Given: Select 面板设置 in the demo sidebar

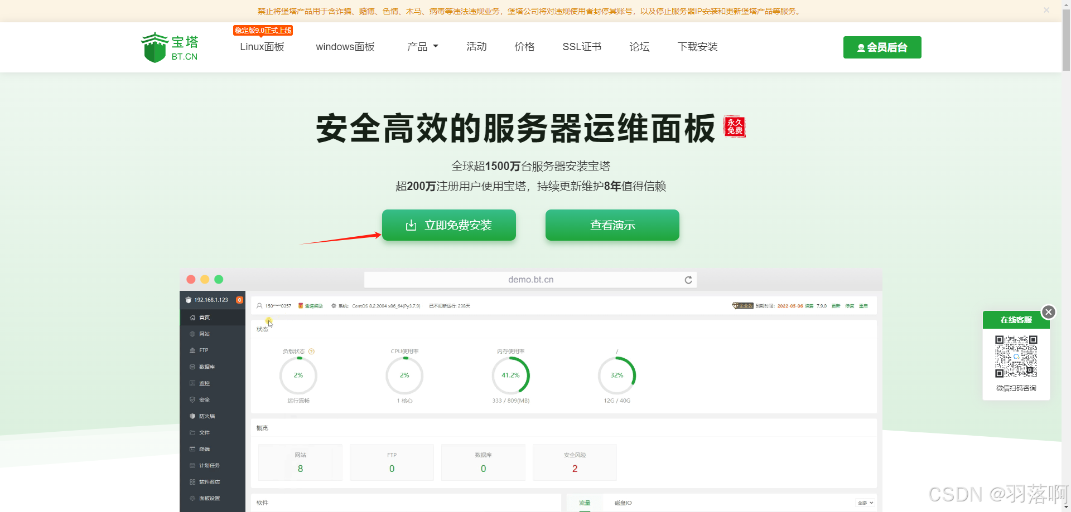Looking at the screenshot, I should 213,498.
